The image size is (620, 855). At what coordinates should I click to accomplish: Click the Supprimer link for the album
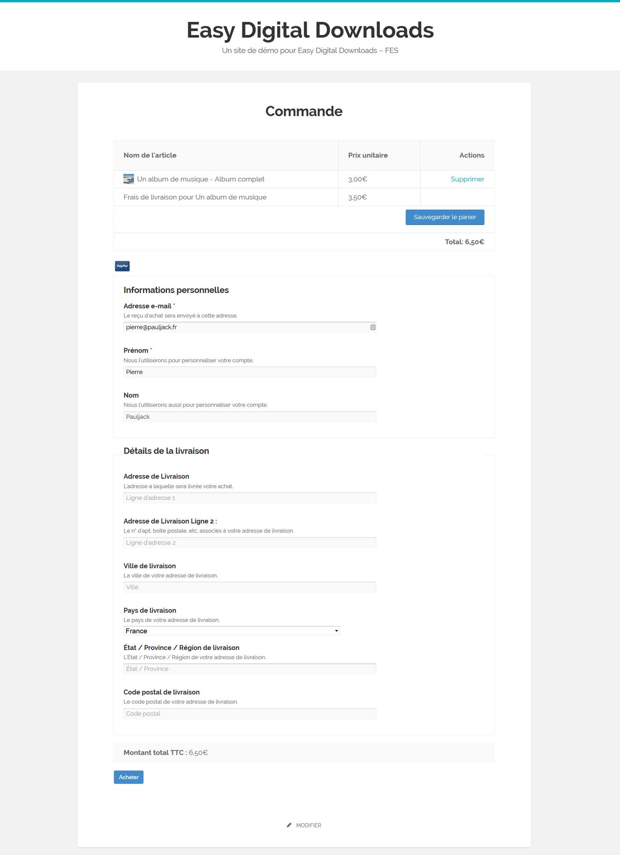[x=467, y=179]
